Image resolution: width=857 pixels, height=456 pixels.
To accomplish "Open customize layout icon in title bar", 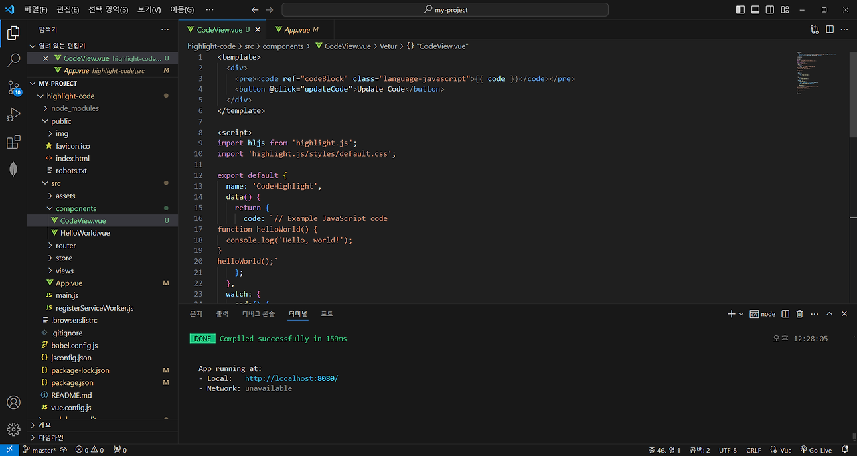I will [x=784, y=10].
